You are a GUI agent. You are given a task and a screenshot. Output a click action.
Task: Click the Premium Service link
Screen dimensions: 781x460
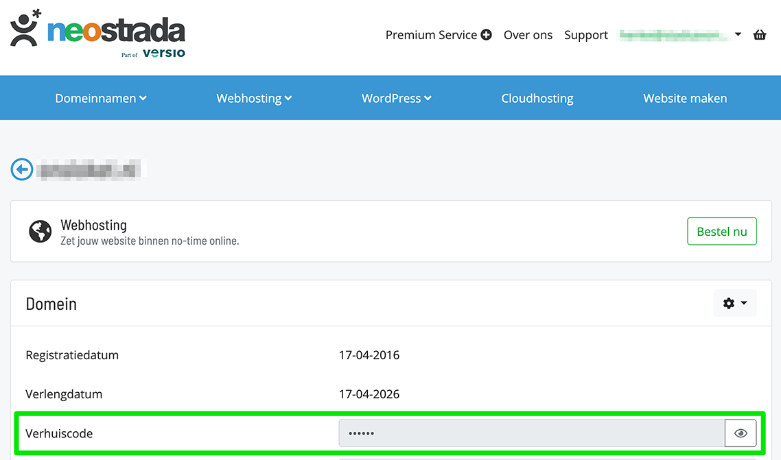pyautogui.click(x=438, y=35)
